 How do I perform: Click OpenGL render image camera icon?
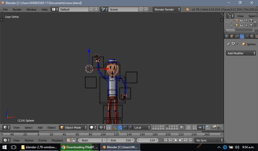[214, 127]
